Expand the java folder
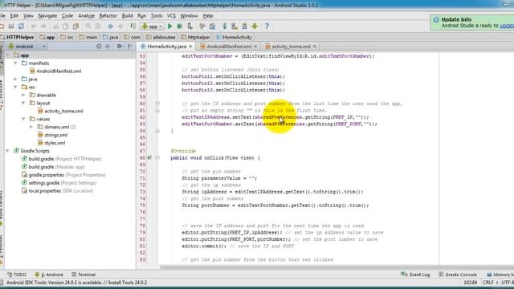The height and width of the screenshot is (289, 514). [x=15, y=79]
